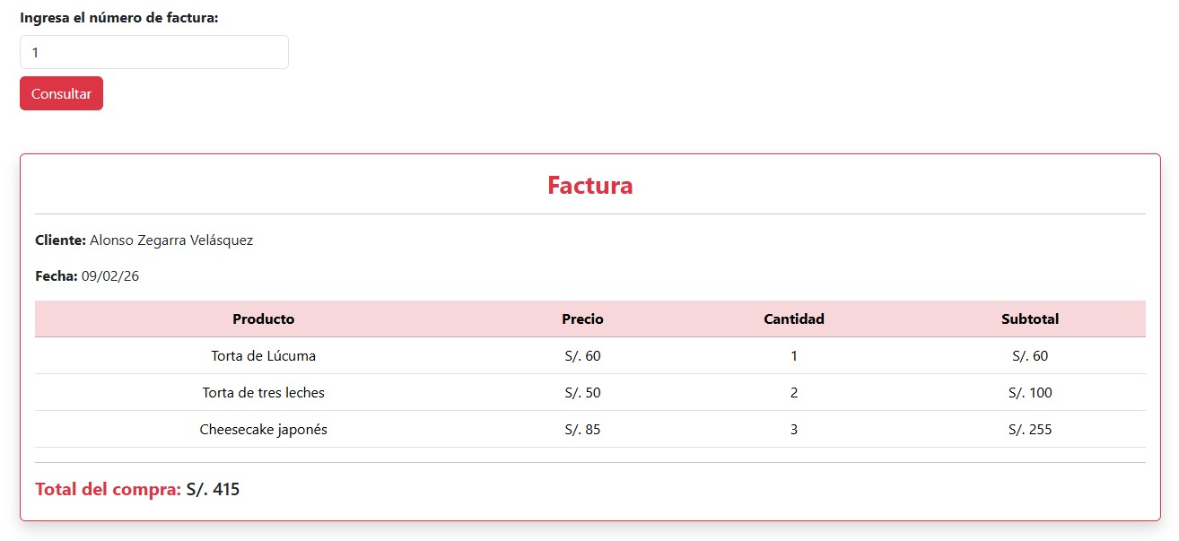Click the Factura heading
1179x541 pixels.
[589, 186]
